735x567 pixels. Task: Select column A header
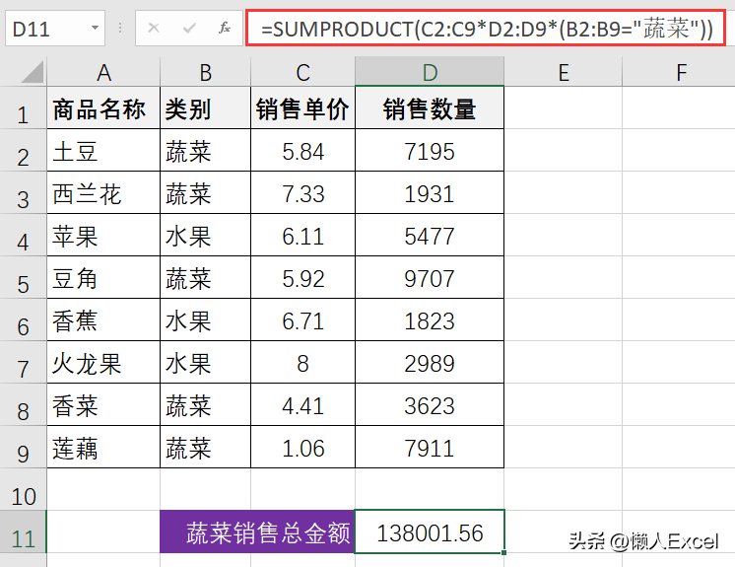coord(103,72)
